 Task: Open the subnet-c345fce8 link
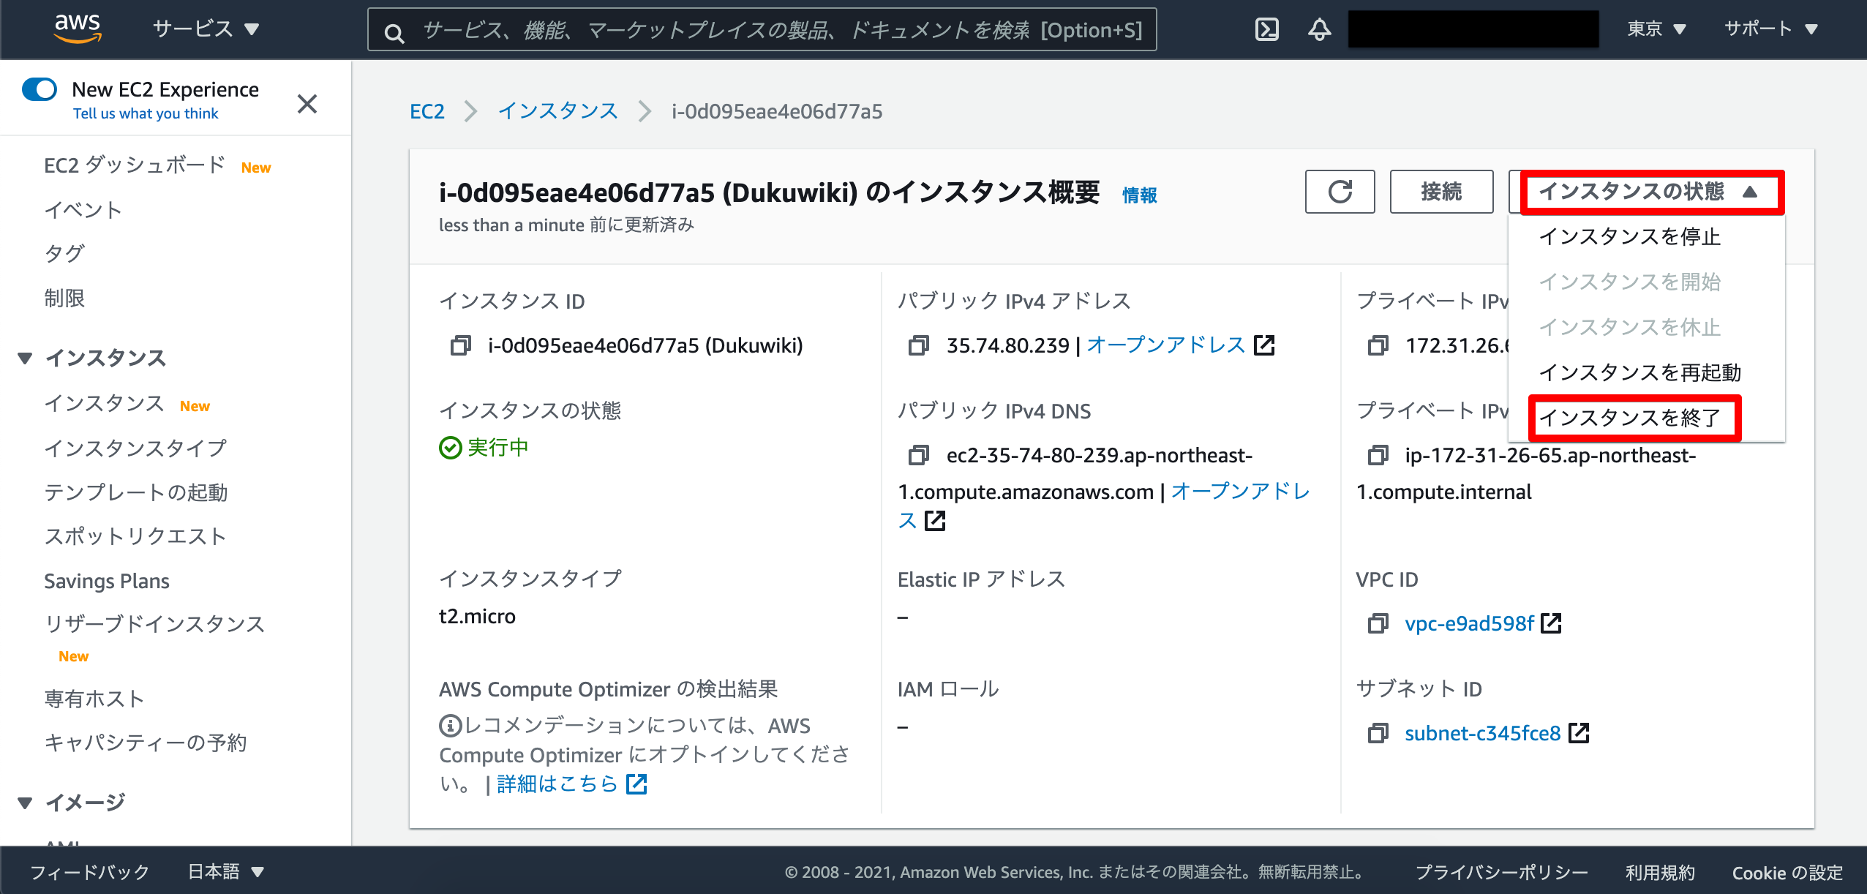coord(1483,733)
